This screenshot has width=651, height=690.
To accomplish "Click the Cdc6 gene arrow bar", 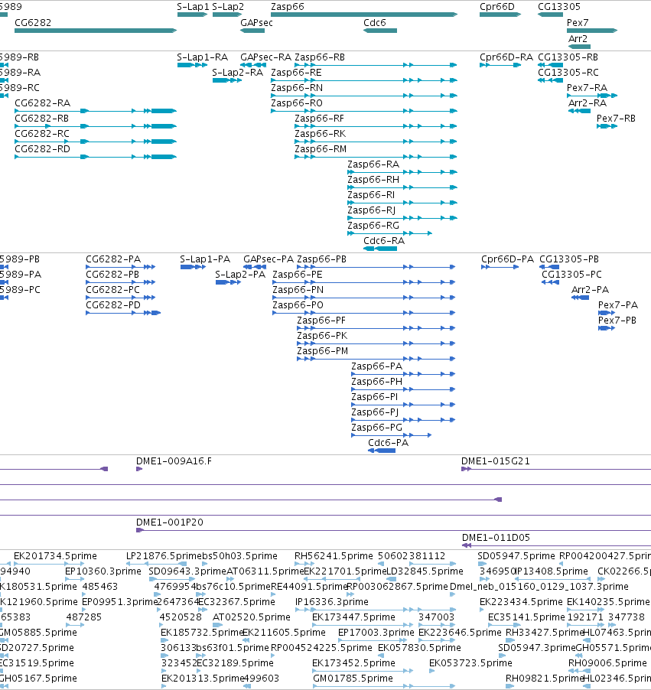I will click(380, 31).
